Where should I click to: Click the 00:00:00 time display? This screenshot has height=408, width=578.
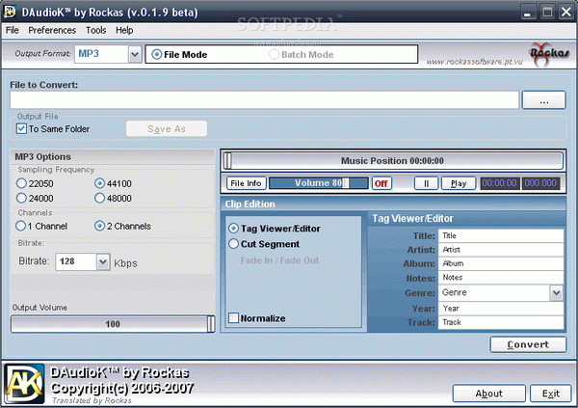click(x=499, y=183)
